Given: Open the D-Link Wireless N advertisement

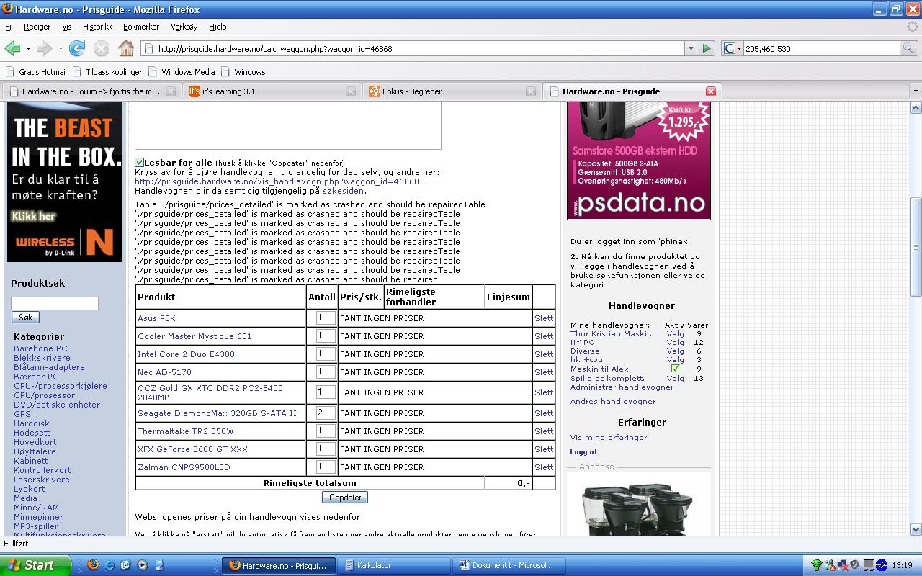Looking at the screenshot, I should [65, 182].
